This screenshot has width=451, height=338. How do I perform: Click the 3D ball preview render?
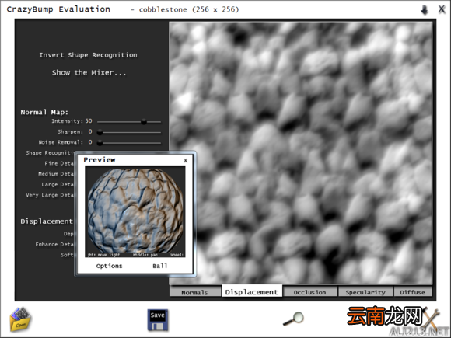(135, 211)
